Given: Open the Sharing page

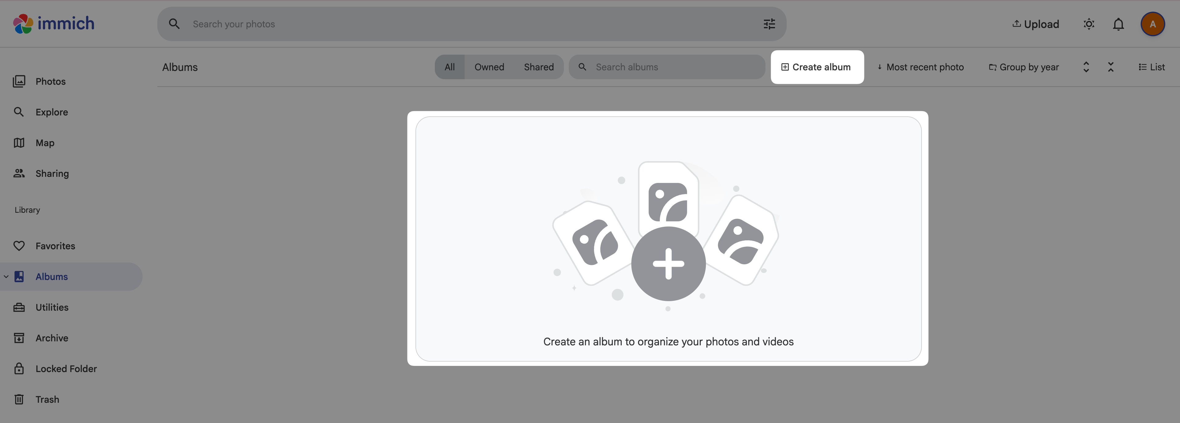Looking at the screenshot, I should point(52,173).
